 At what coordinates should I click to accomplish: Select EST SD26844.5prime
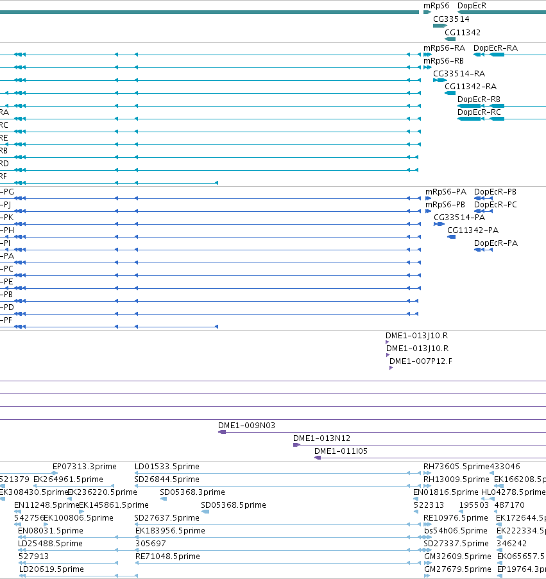click(x=277, y=486)
